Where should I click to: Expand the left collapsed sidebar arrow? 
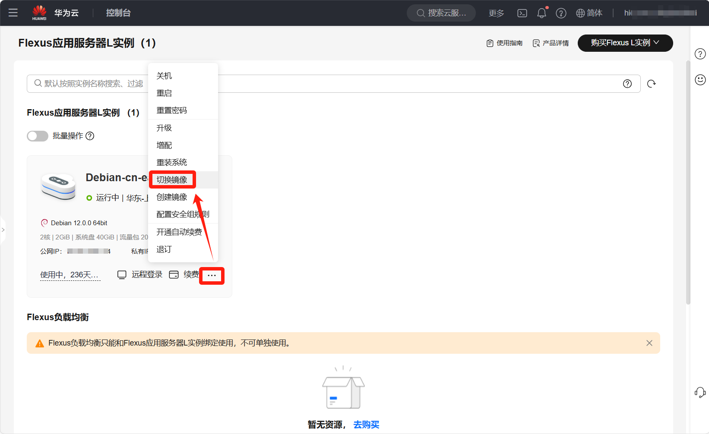click(x=3, y=230)
